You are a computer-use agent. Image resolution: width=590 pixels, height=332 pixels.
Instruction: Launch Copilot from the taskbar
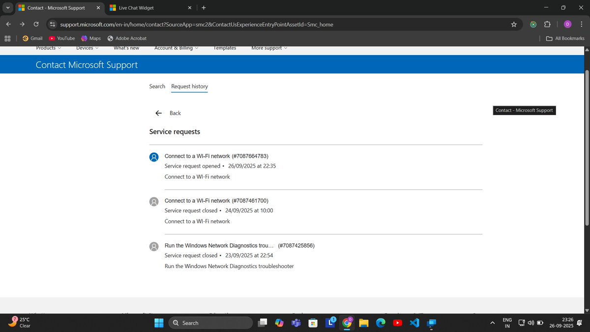point(279,323)
